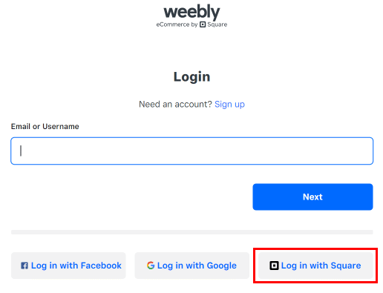Click the Google G icon

151,266
